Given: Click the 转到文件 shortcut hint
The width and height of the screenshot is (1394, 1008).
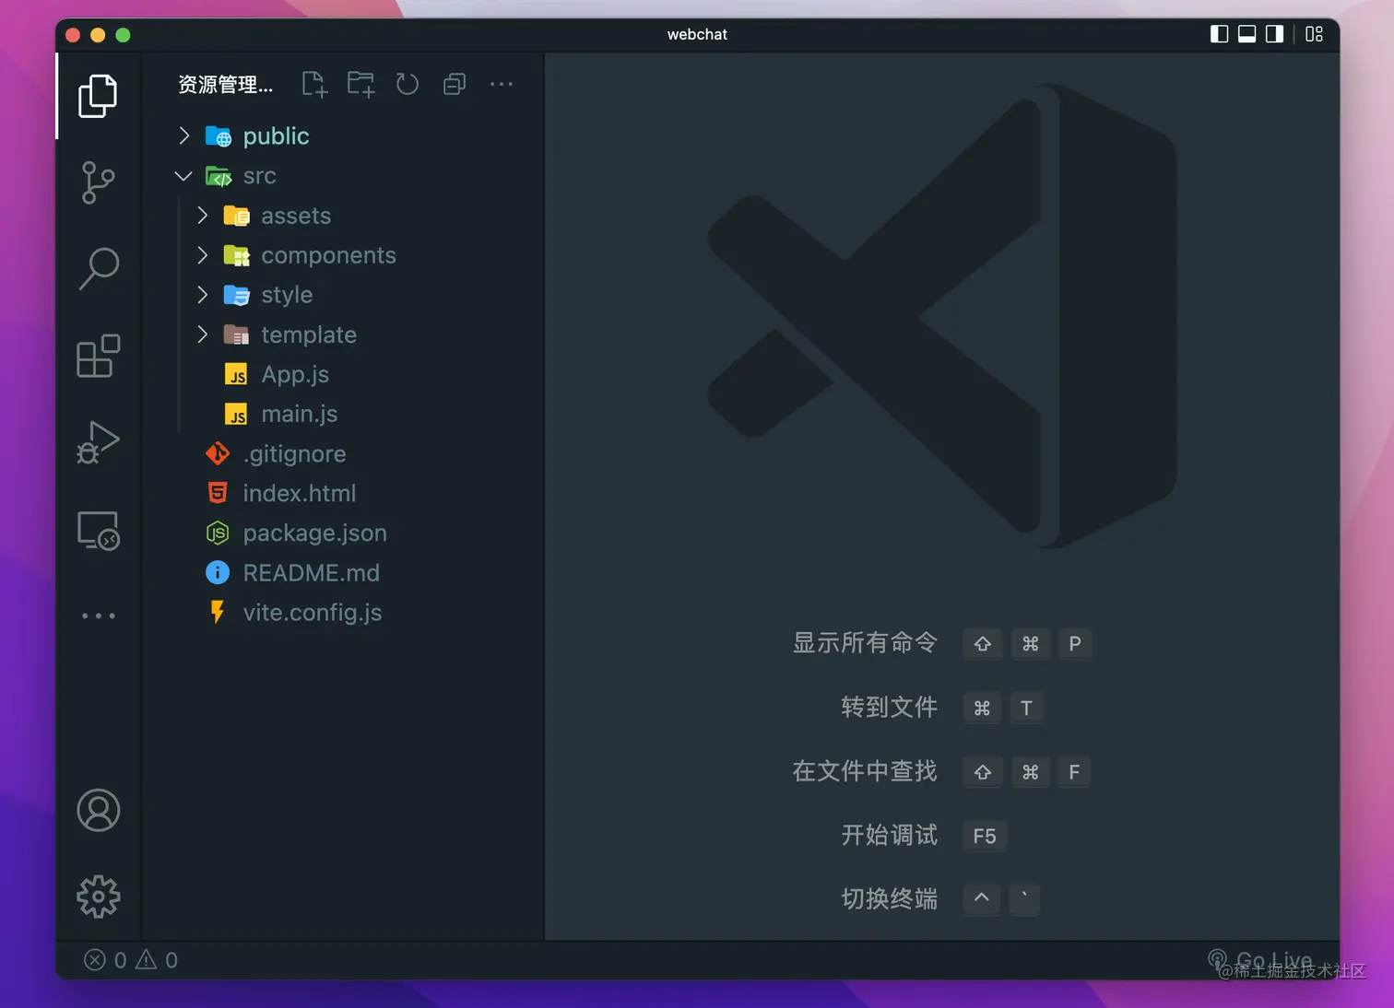Looking at the screenshot, I should click(889, 707).
